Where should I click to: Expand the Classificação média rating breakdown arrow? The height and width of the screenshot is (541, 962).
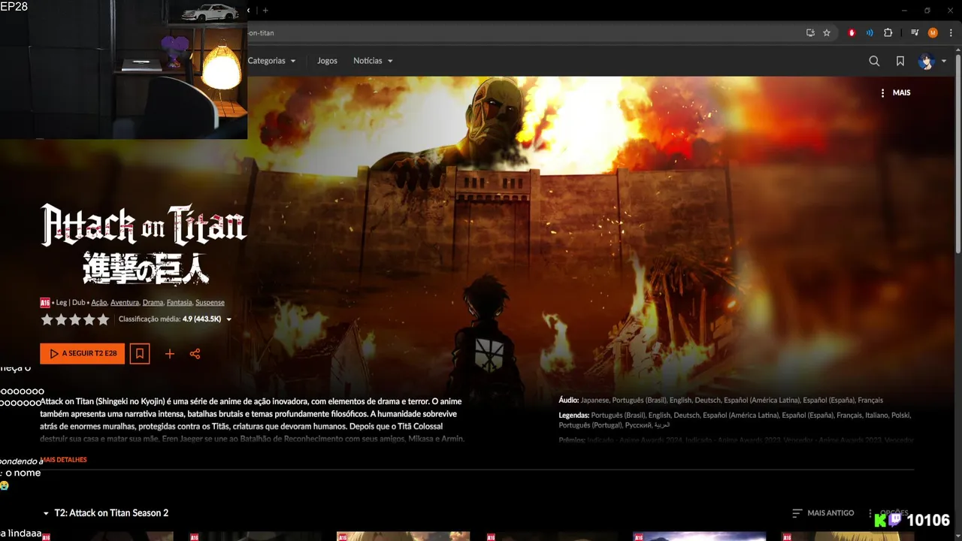click(229, 319)
